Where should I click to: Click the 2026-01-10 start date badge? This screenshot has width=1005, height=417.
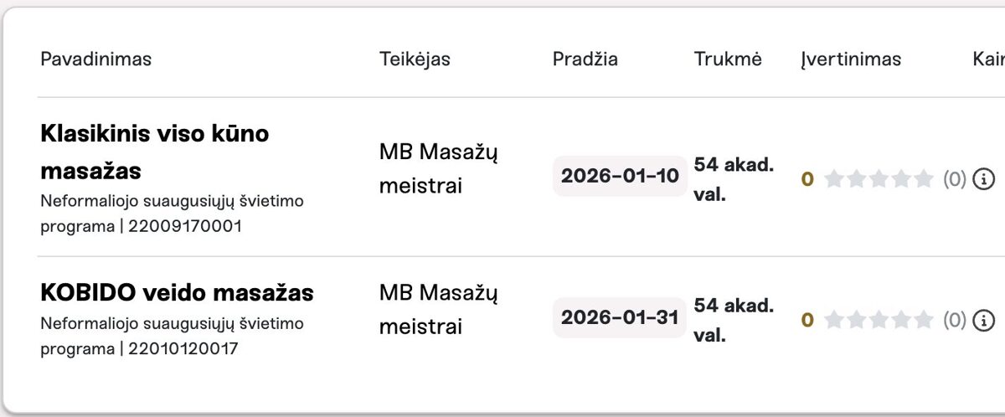coord(620,176)
